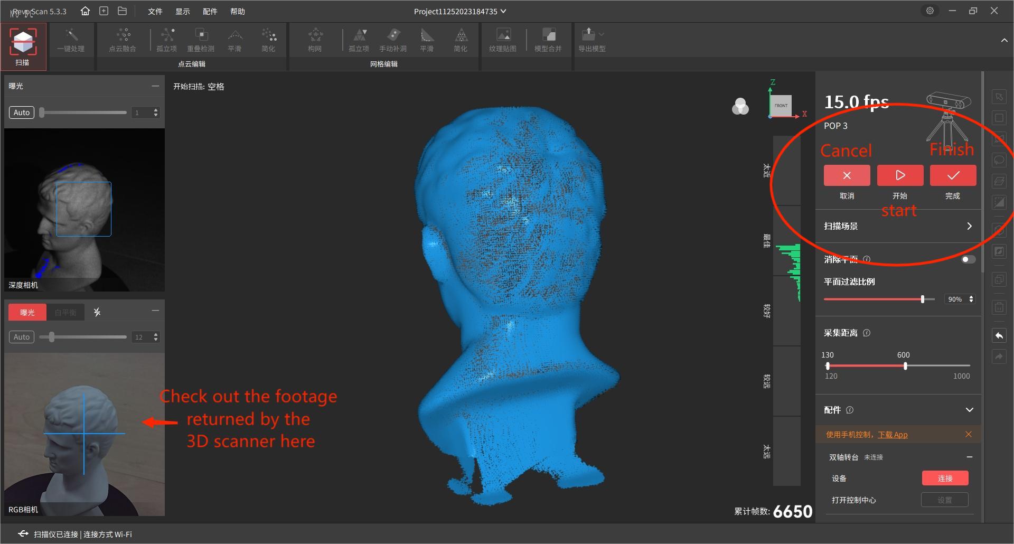This screenshot has width=1014, height=544.
Task: Click manual hole filling (手动补洞)
Action: pyautogui.click(x=393, y=41)
